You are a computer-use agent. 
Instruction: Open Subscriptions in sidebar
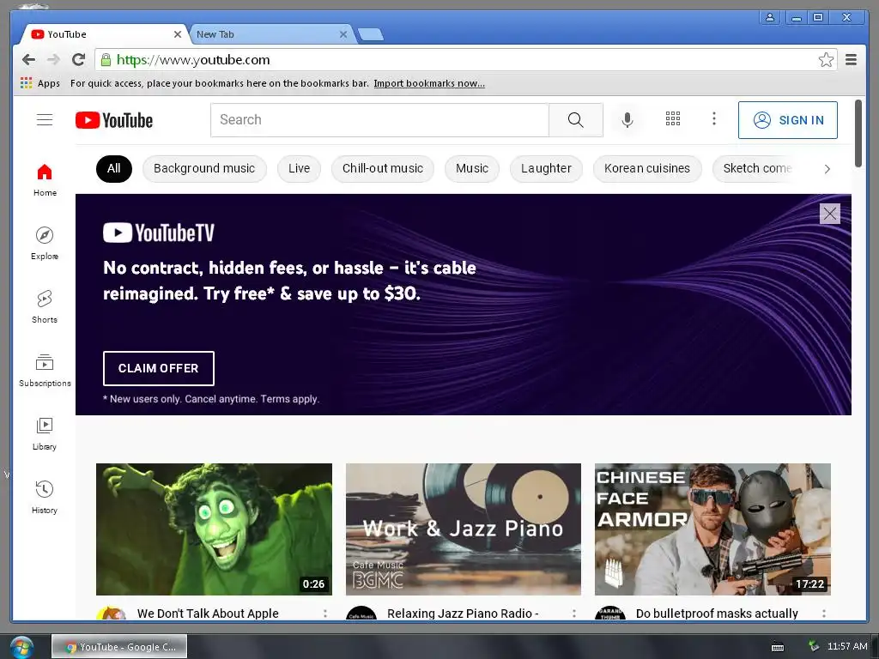coord(45,371)
